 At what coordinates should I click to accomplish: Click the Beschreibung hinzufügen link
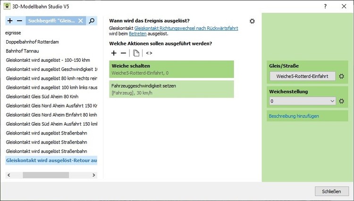pos(294,116)
